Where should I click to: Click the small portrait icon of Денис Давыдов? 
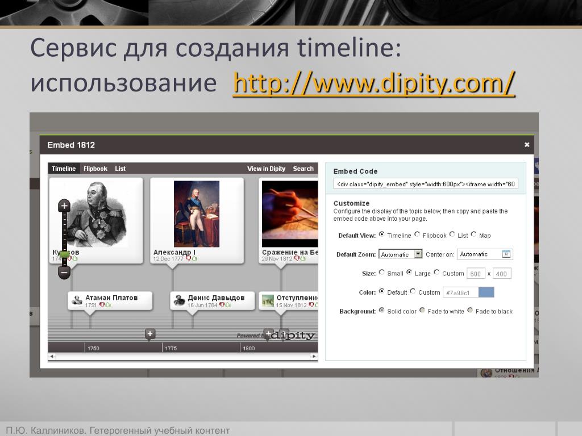(180, 300)
